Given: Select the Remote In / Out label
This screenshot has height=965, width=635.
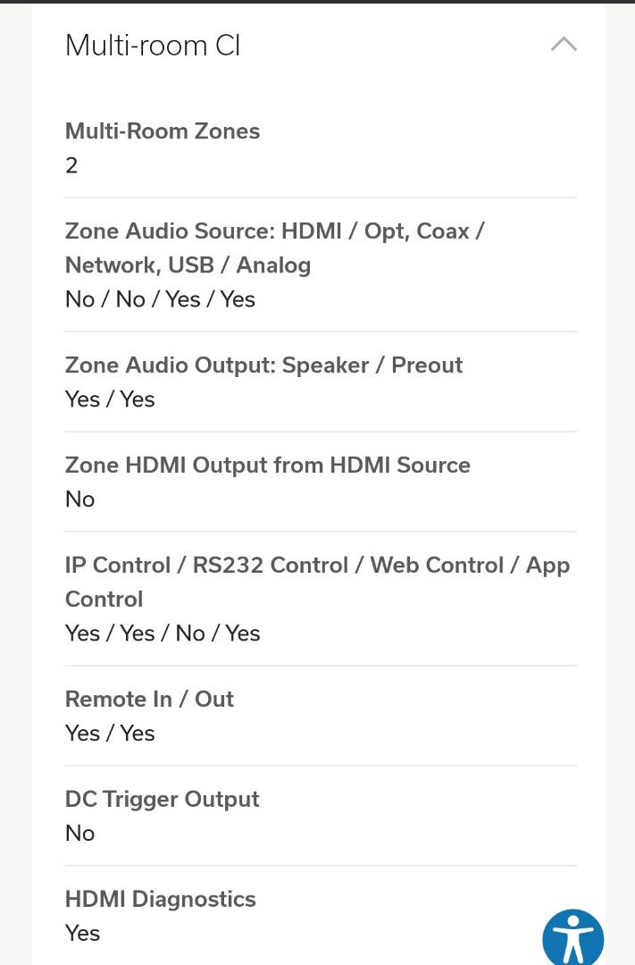Looking at the screenshot, I should [149, 699].
